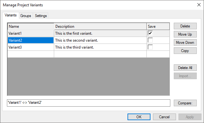The width and height of the screenshot is (204, 123).
Task: Click Delete All variants button
Action: coord(185,68)
